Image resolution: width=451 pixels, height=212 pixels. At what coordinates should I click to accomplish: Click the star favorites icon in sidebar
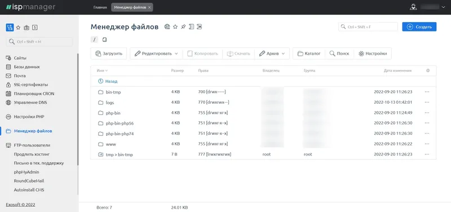[18, 28]
